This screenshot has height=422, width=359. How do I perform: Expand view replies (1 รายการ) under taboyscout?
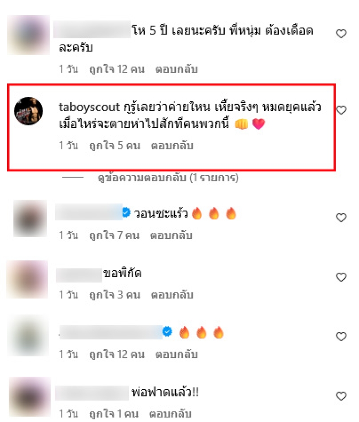[x=168, y=178]
